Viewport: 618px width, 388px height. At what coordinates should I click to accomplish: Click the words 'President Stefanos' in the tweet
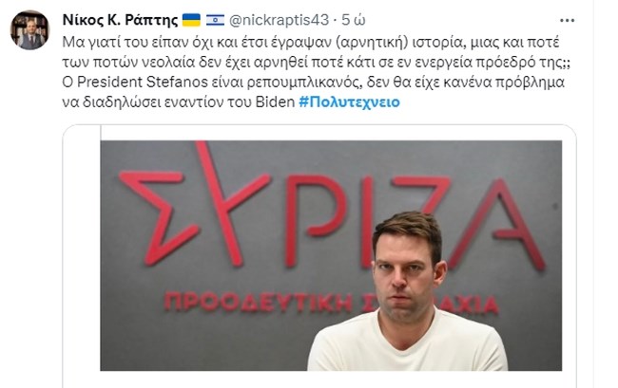(x=143, y=83)
